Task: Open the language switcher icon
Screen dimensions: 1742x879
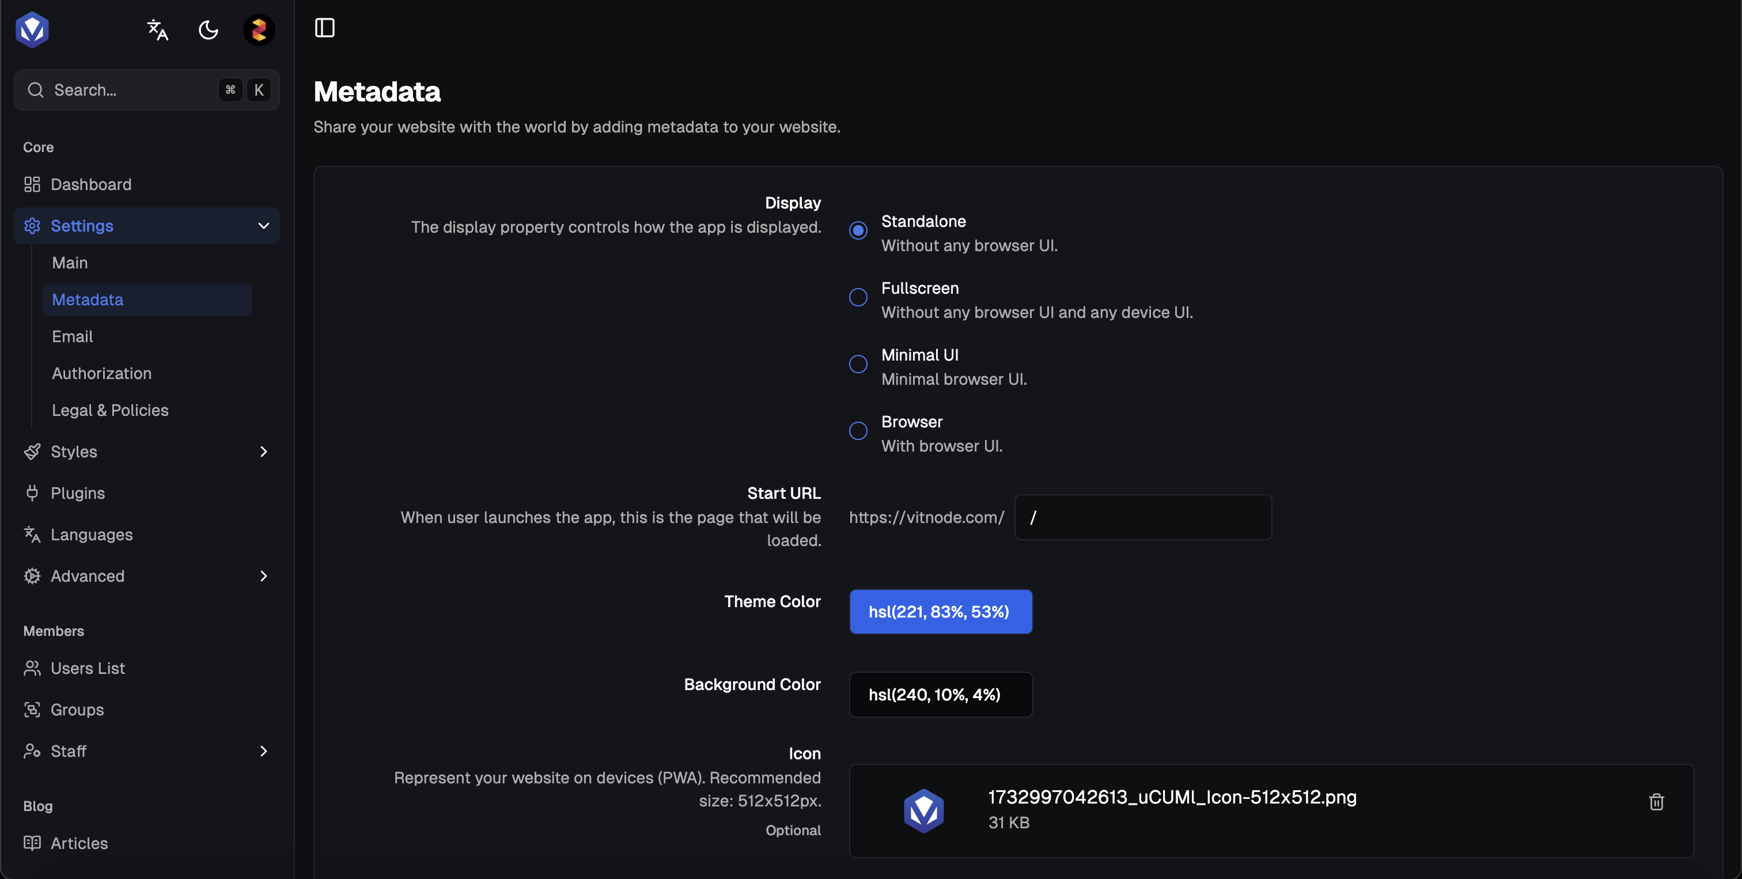Action: coord(158,30)
